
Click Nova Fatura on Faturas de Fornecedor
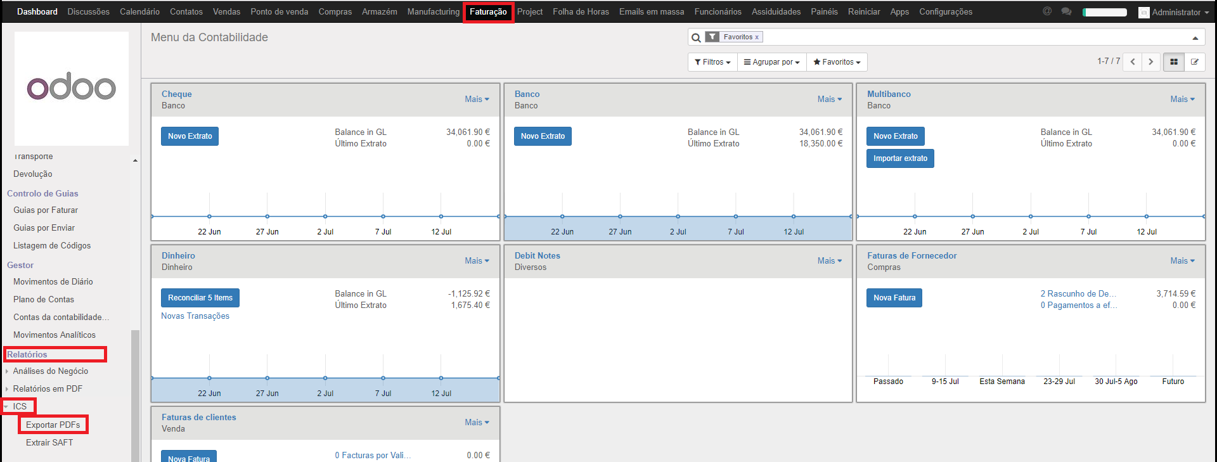[x=894, y=298]
